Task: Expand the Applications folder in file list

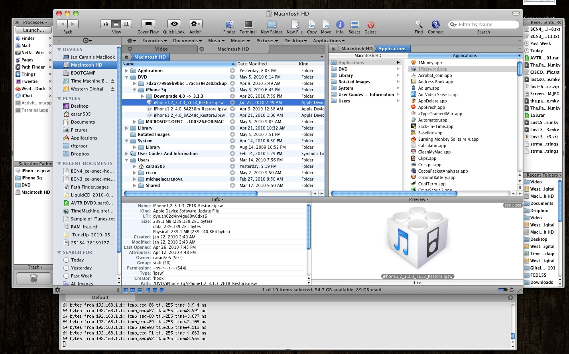Action: [127, 71]
